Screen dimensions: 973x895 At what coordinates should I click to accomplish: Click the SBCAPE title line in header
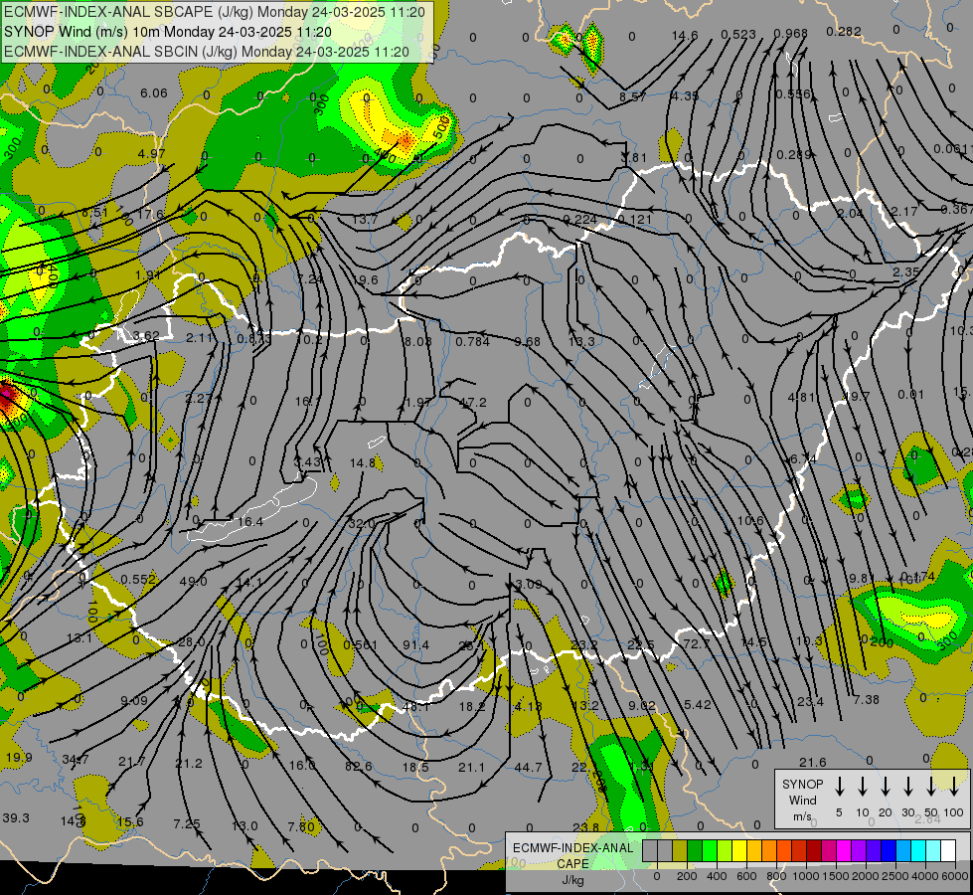tap(215, 12)
